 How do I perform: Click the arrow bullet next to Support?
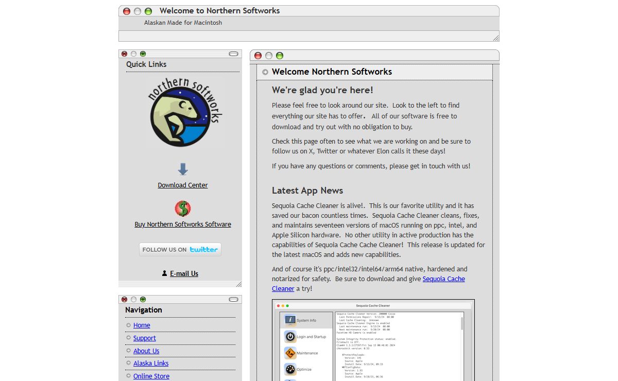128,338
